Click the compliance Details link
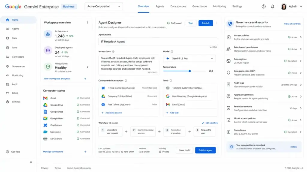This screenshot has height=172, width=307. click(x=294, y=147)
